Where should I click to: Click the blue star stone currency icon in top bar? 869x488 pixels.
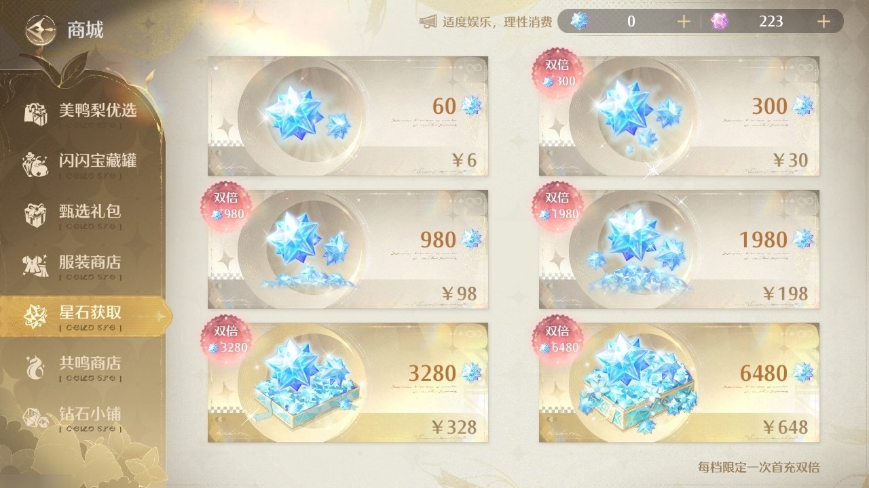coord(579,21)
